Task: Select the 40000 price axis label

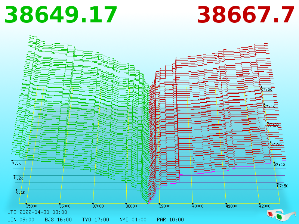Action: point(198,206)
